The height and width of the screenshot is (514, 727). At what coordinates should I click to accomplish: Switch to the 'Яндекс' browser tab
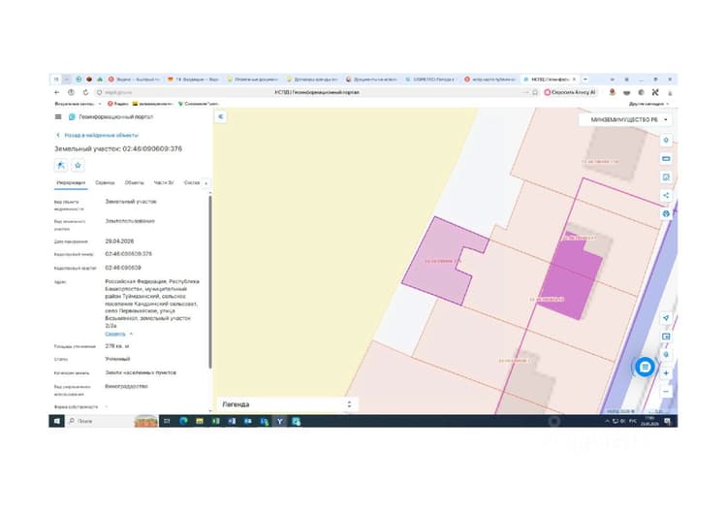[x=134, y=80]
